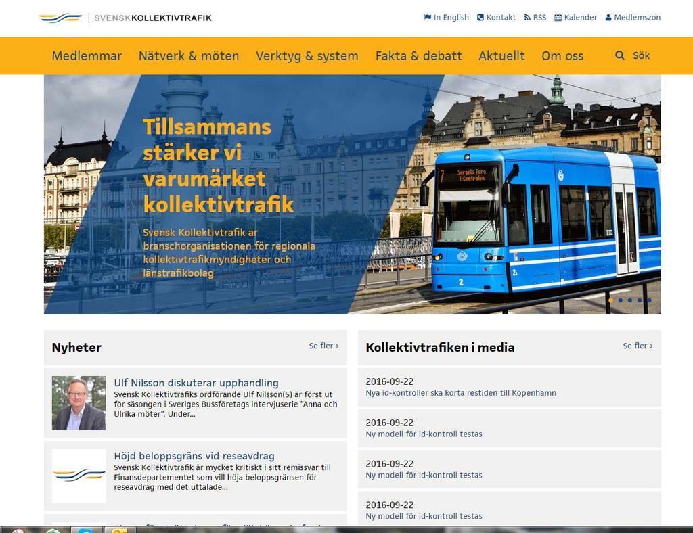Click the phone icon next to Kontakt
Image resolution: width=693 pixels, height=533 pixels.
(480, 18)
